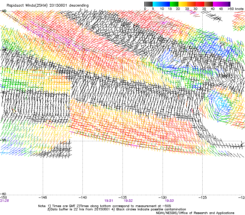
Task: Click the '-145' longitude axis label
Action: [43, 197]
